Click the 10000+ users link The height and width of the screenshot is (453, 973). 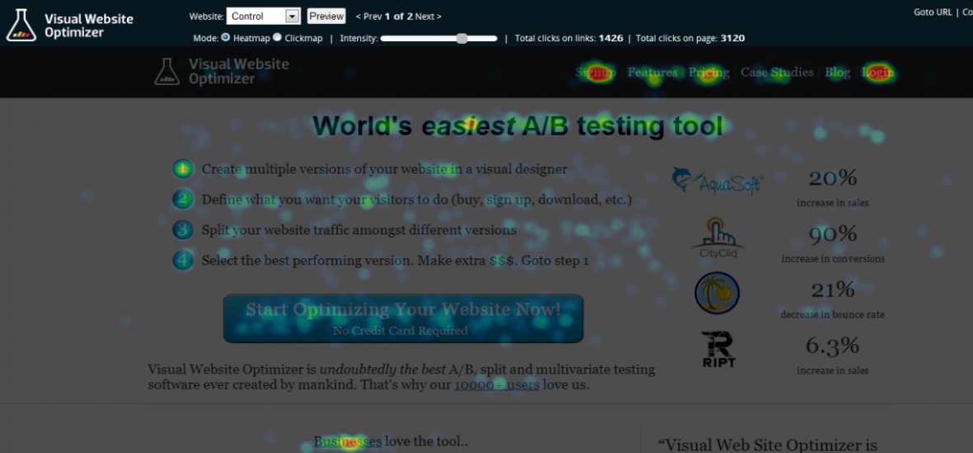498,385
